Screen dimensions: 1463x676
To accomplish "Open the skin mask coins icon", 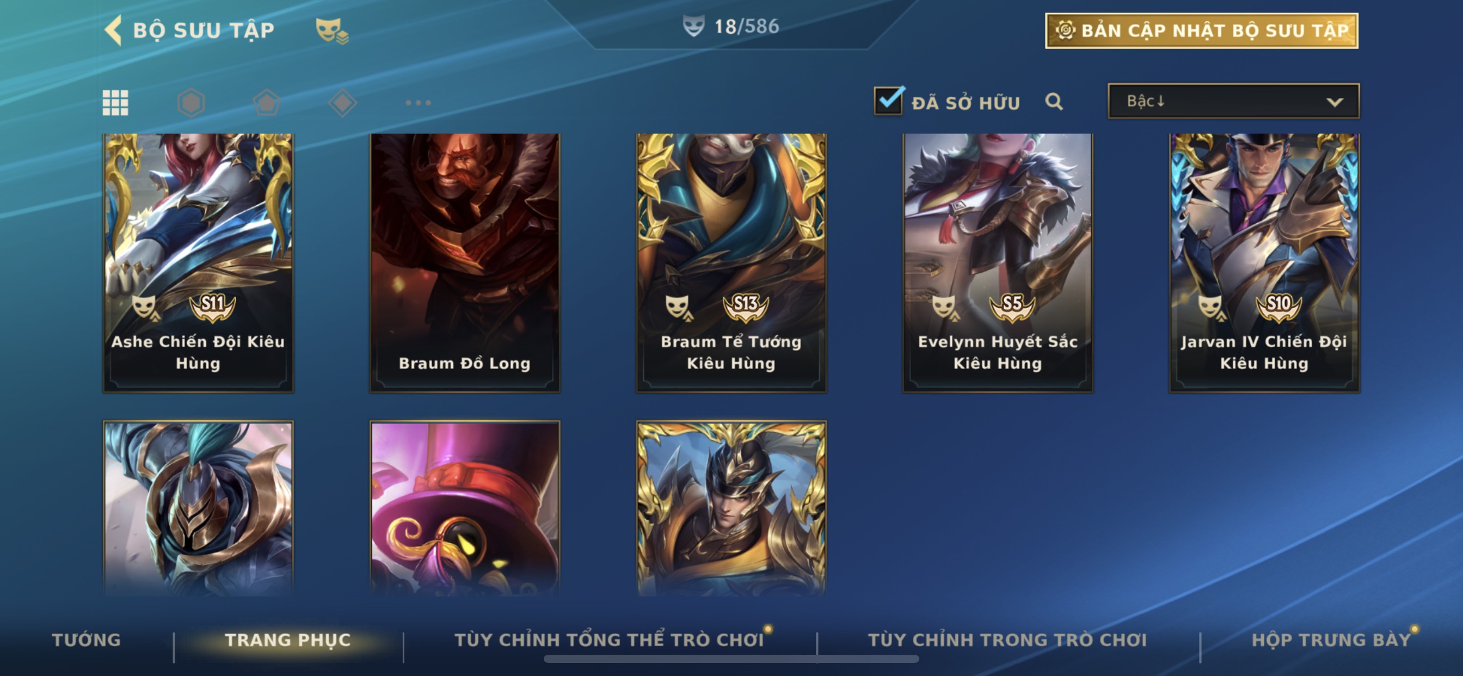I will pos(331,30).
